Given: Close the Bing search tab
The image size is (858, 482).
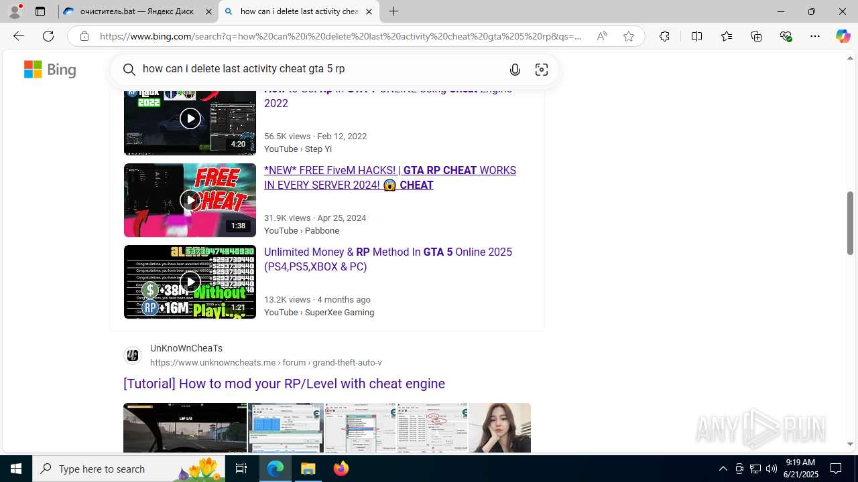Looking at the screenshot, I should click(x=369, y=11).
